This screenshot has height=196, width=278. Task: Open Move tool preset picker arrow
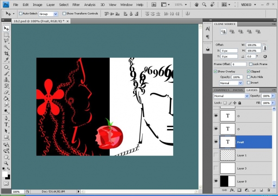coord(13,13)
